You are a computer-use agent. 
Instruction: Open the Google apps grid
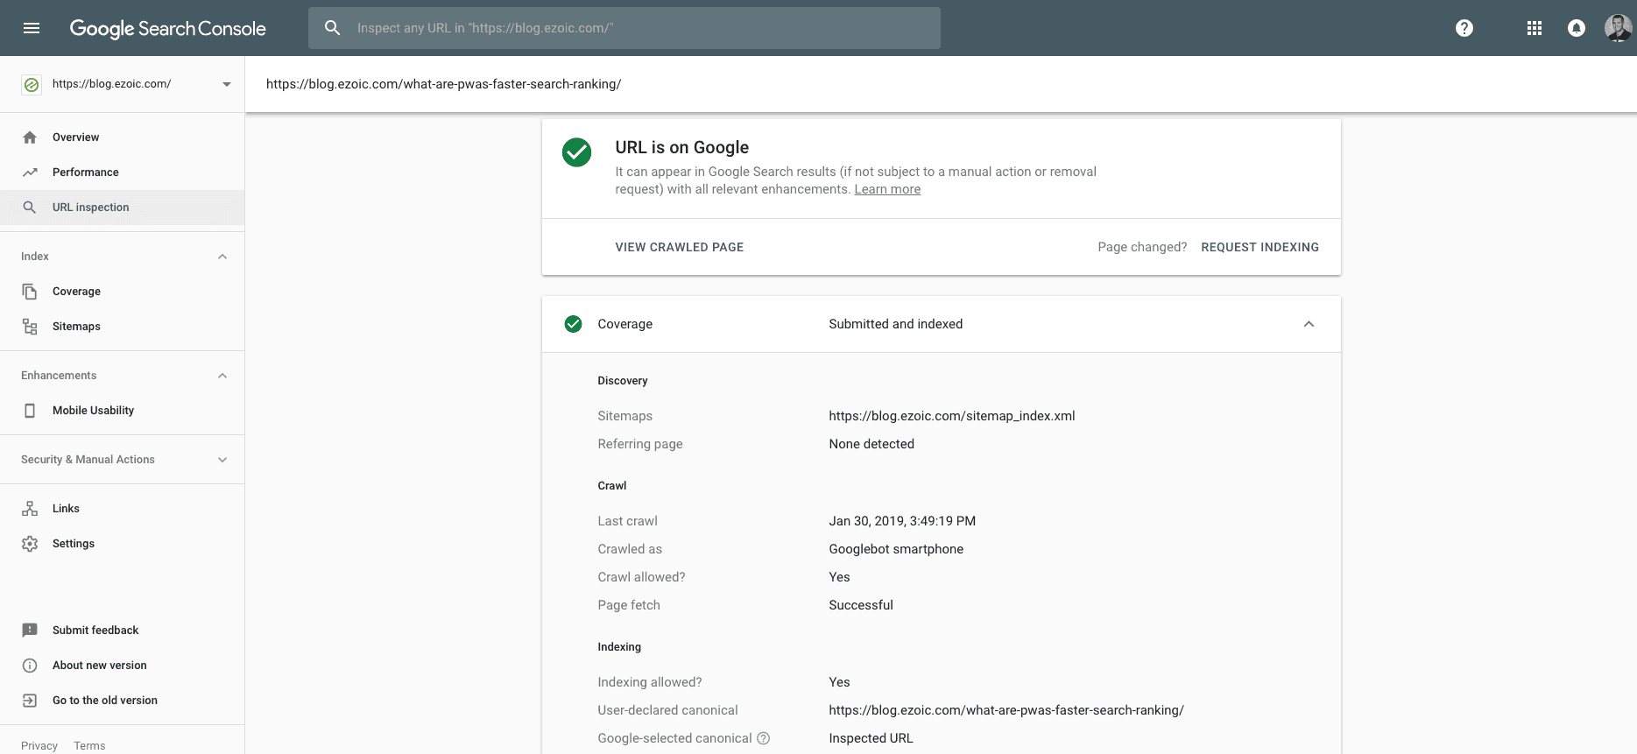1535,28
